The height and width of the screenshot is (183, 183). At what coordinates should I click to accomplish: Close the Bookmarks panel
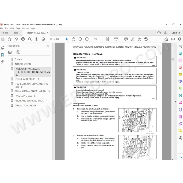click(48, 46)
